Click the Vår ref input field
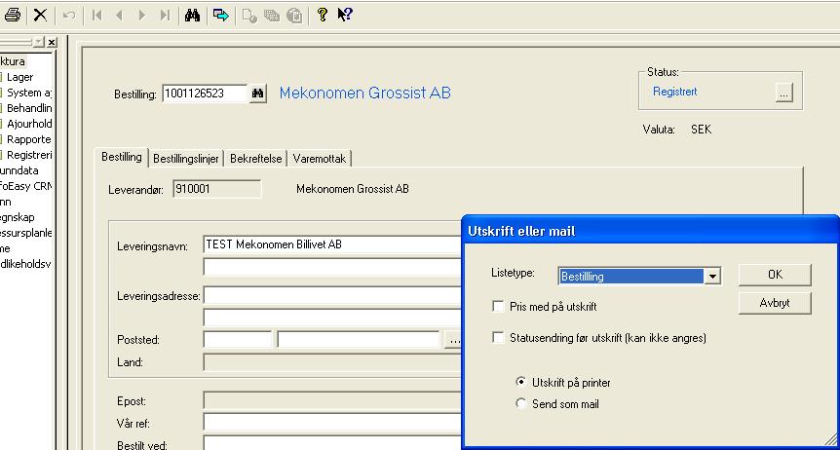The width and height of the screenshot is (840, 450). (x=332, y=423)
